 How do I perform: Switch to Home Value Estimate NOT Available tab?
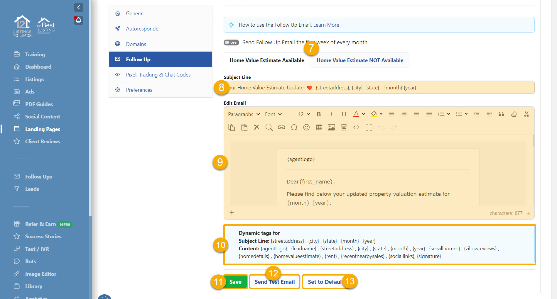click(x=360, y=60)
